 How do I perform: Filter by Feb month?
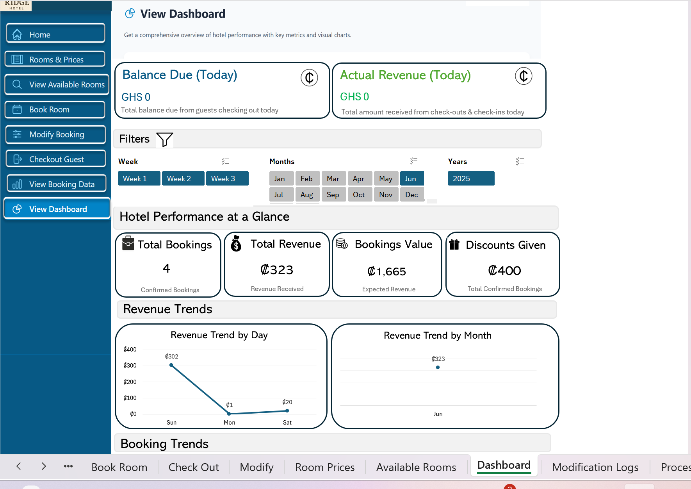[308, 178]
